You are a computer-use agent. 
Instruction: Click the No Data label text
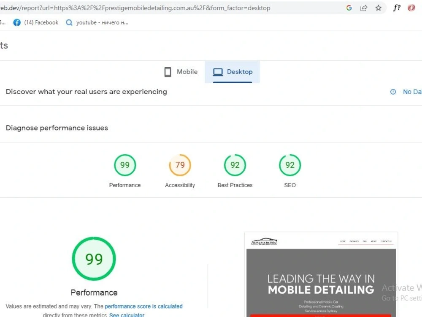412,92
